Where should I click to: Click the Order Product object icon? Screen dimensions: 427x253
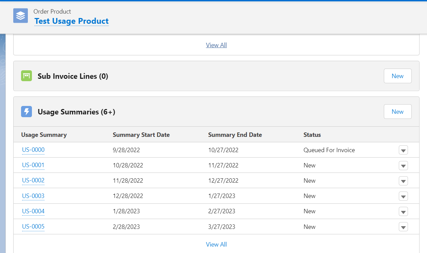pyautogui.click(x=20, y=16)
